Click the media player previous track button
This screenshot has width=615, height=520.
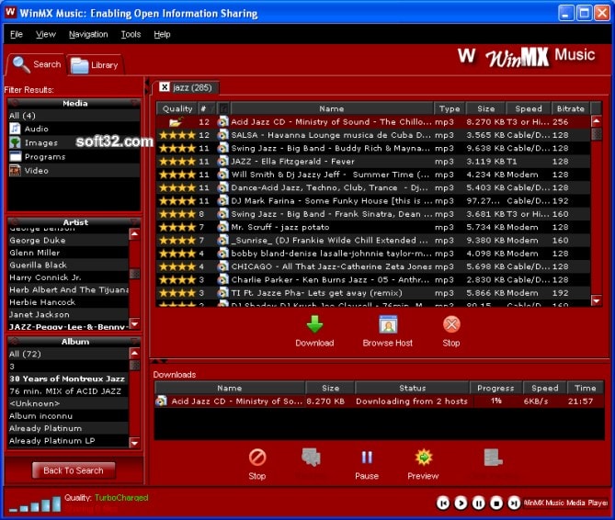pyautogui.click(x=443, y=503)
